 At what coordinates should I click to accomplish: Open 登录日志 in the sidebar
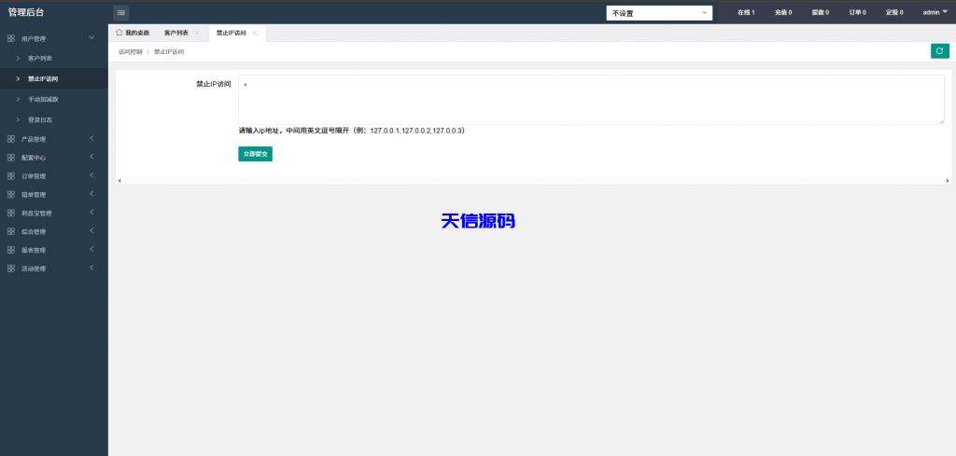pos(41,119)
